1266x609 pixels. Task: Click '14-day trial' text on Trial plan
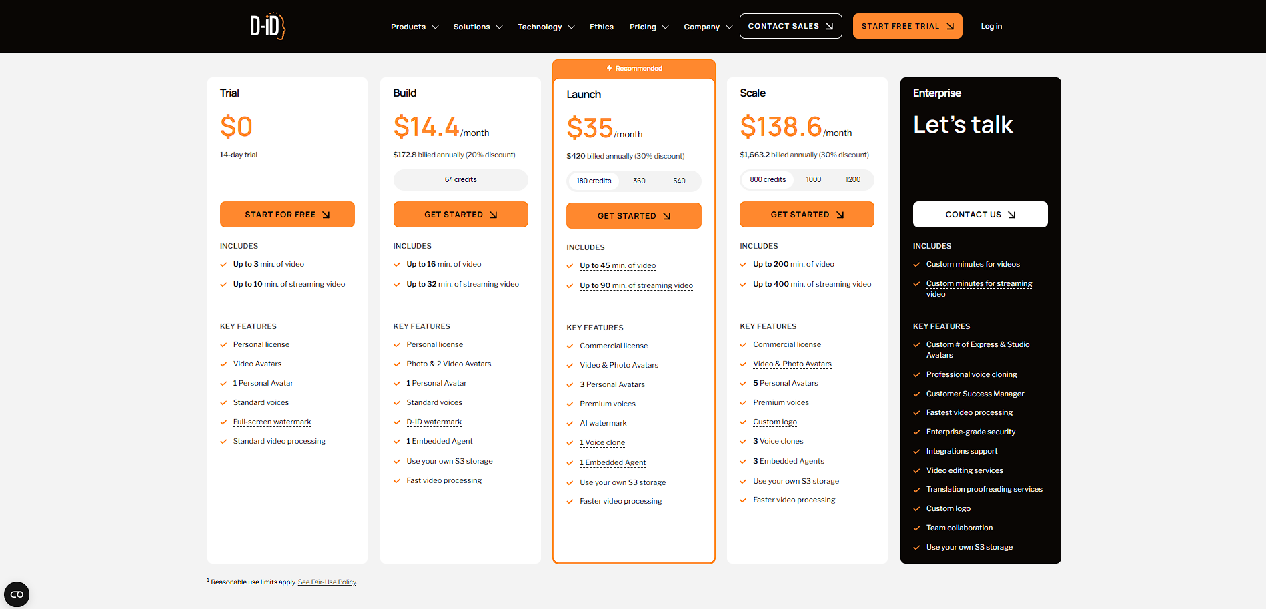(239, 155)
